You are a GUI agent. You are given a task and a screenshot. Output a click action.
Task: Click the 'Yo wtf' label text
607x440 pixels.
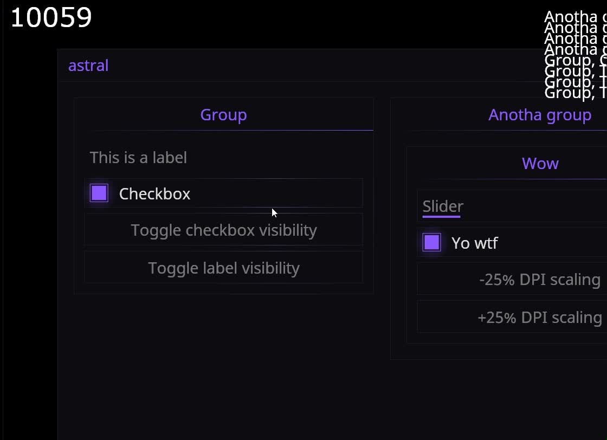[474, 243]
